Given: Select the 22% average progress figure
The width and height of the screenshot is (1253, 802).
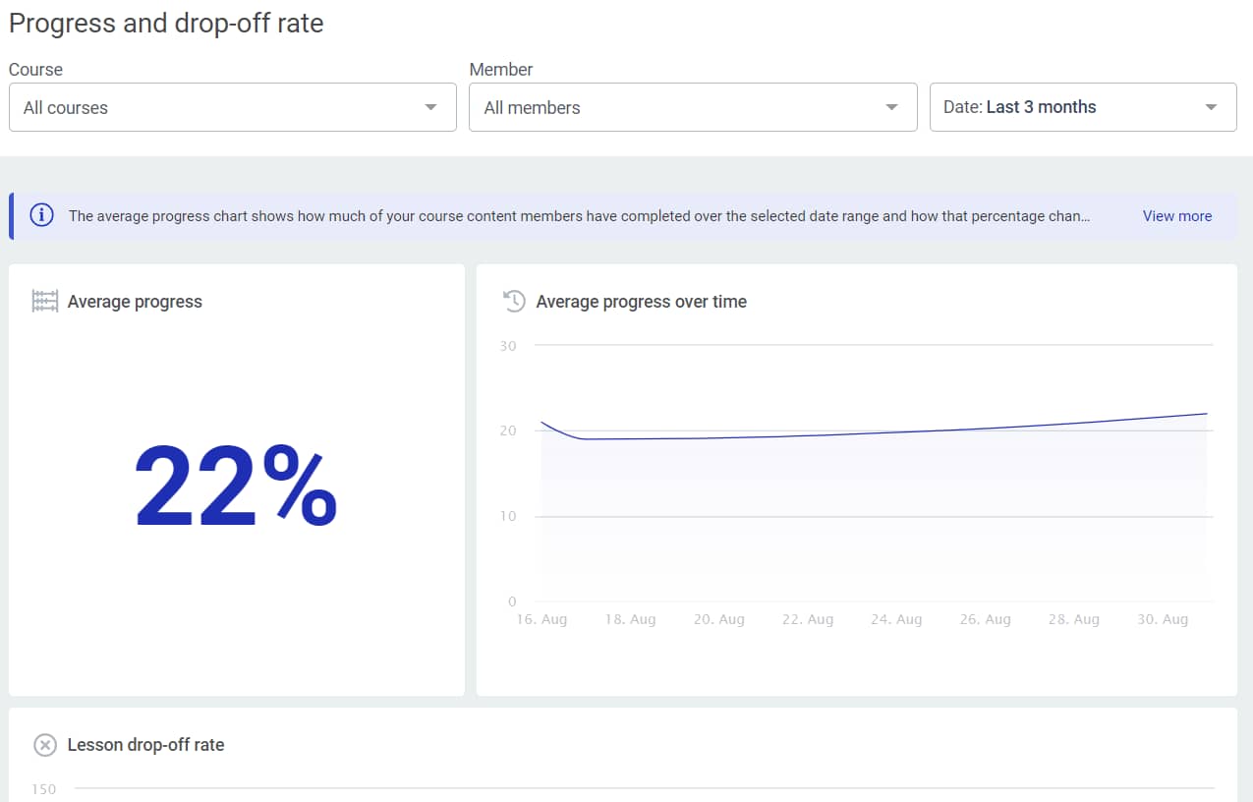Looking at the screenshot, I should [x=236, y=487].
